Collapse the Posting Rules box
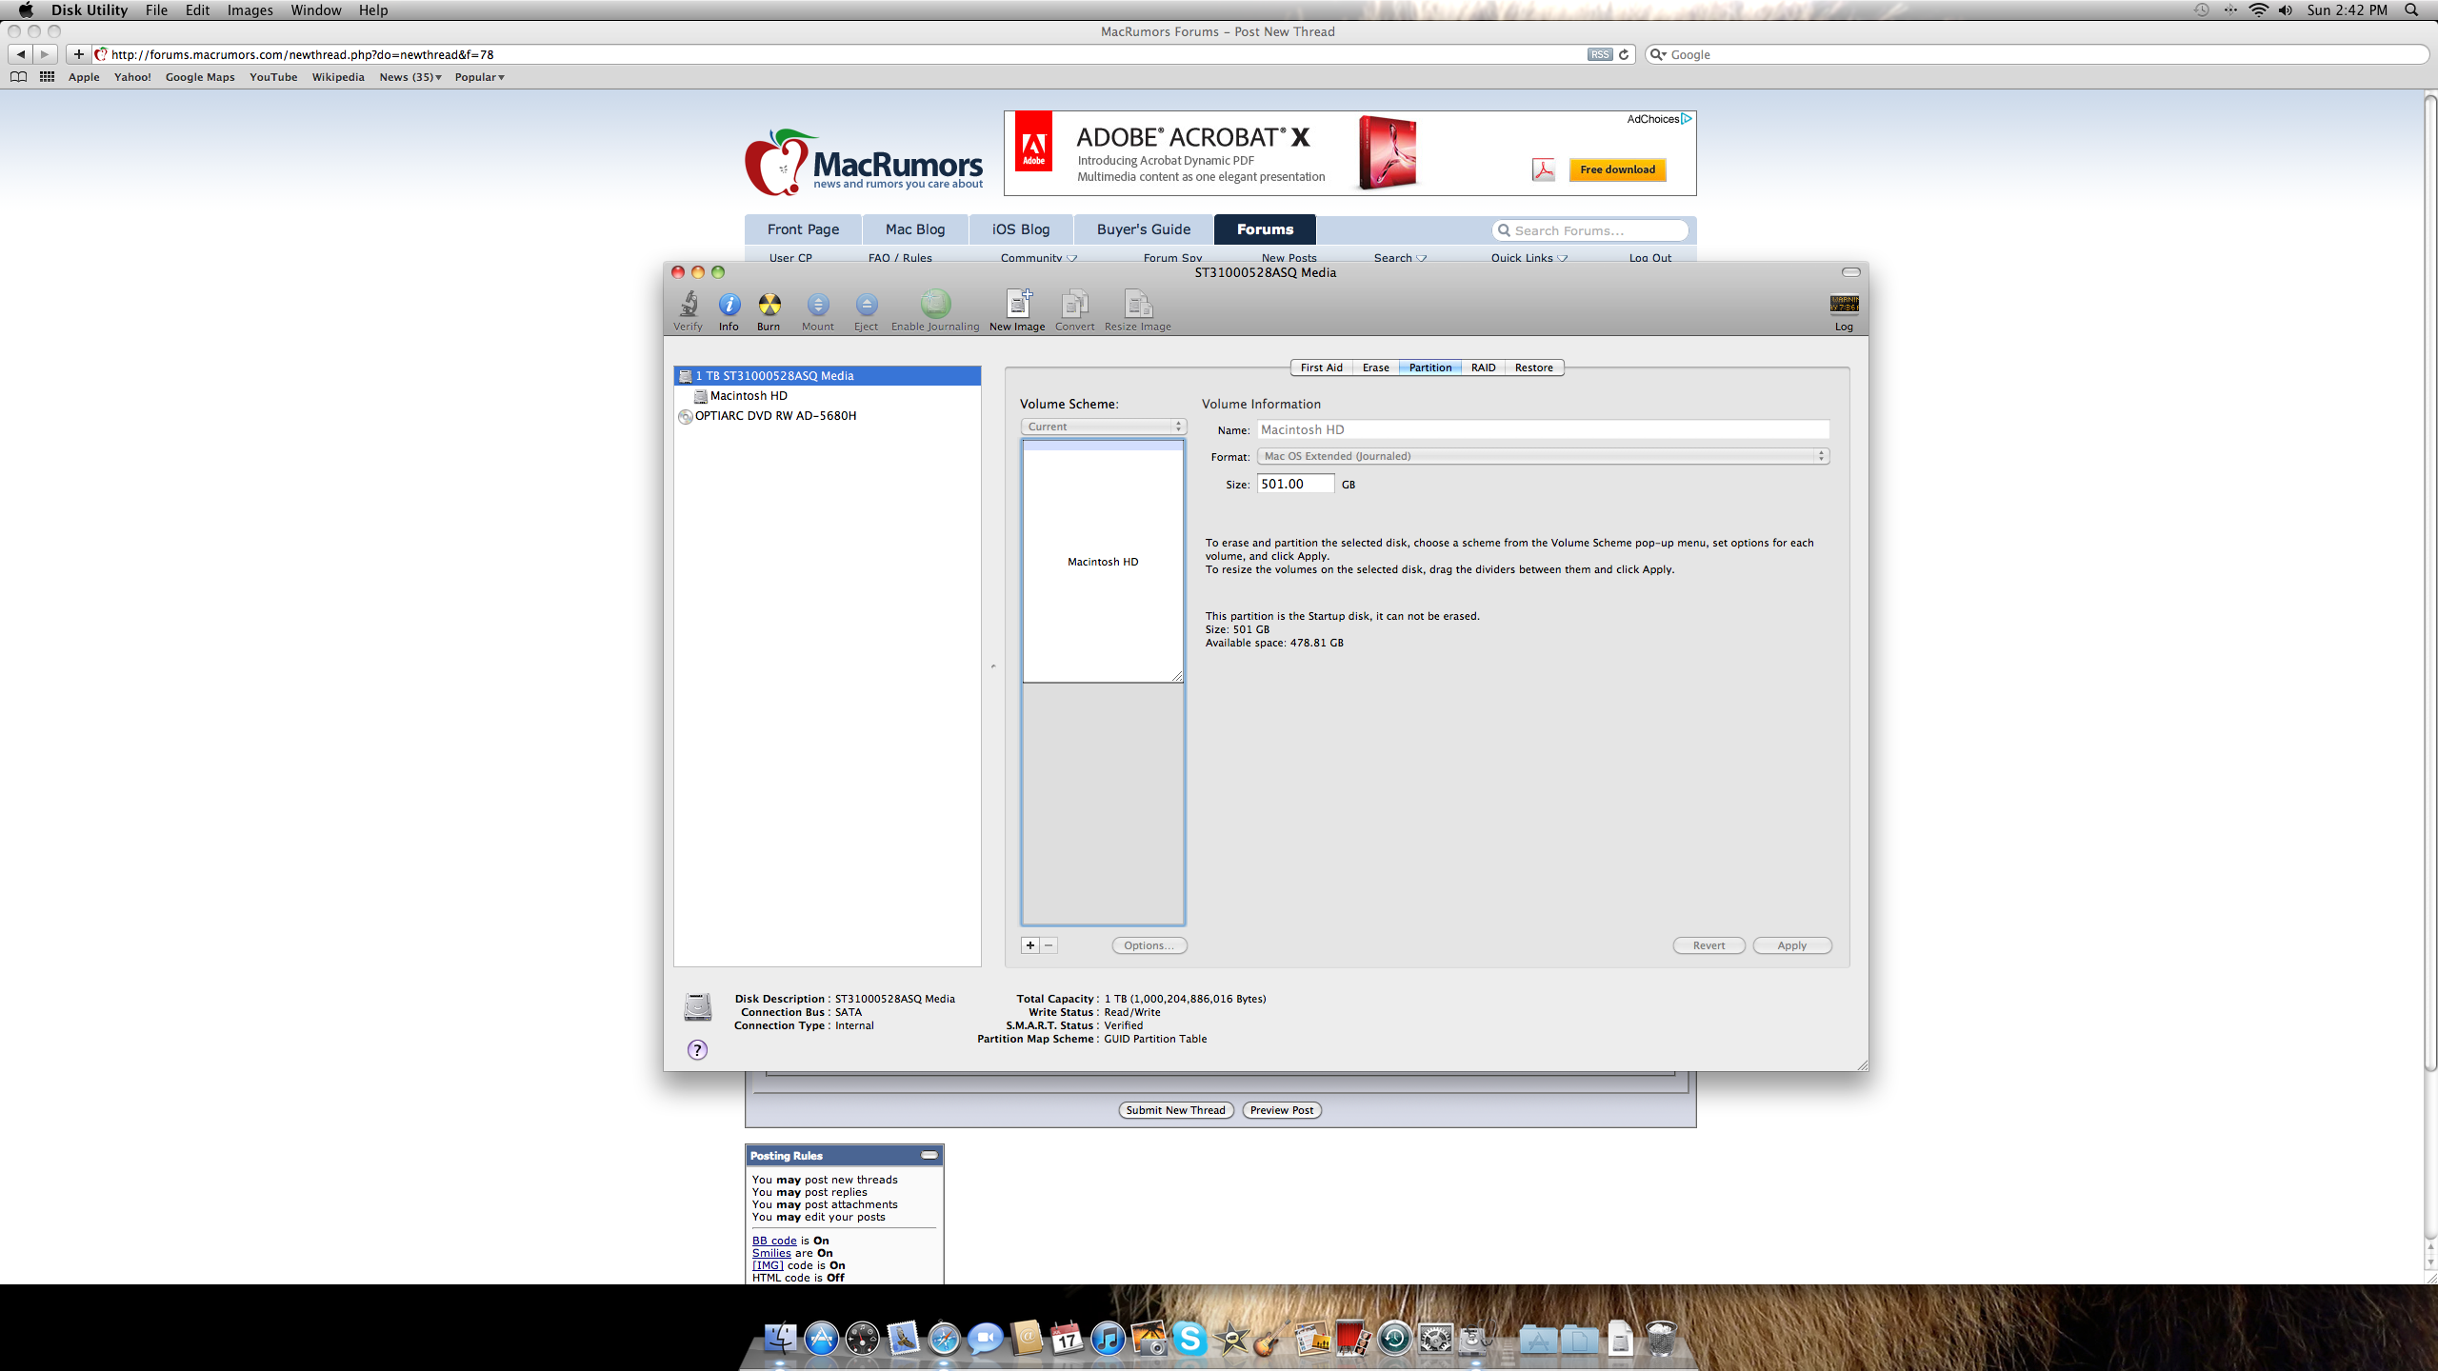Image resolution: width=2438 pixels, height=1371 pixels. pos(929,1155)
